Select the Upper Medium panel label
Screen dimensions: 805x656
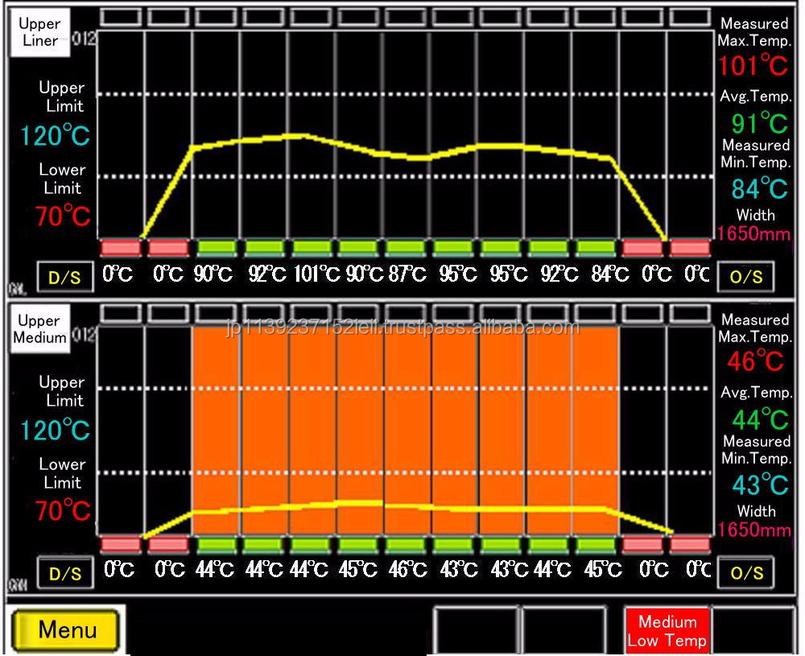click(39, 329)
